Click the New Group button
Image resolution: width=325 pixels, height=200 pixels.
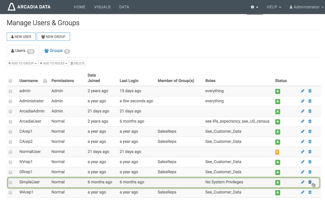click(53, 37)
